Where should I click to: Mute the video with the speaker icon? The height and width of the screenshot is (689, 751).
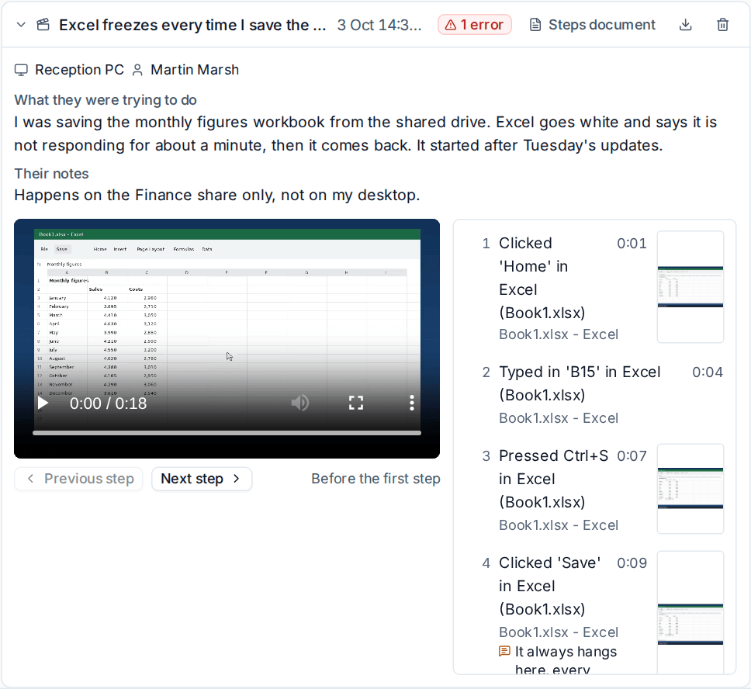tap(299, 403)
